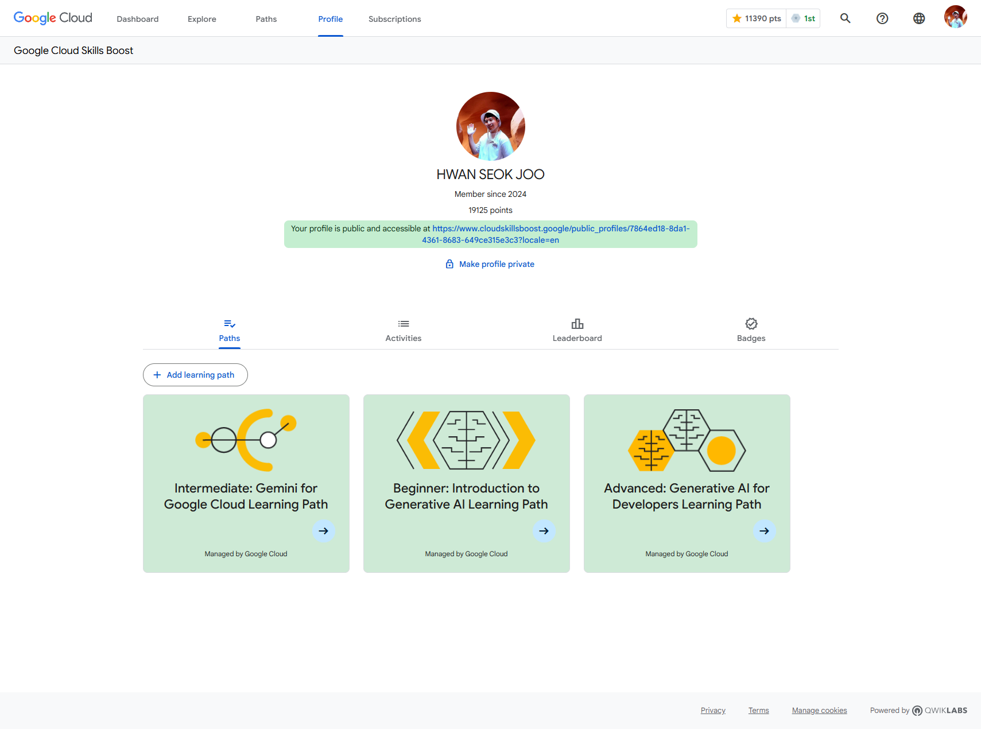981x729 pixels.
Task: Open Advanced: Generative AI for Developers title
Action: coord(687,496)
